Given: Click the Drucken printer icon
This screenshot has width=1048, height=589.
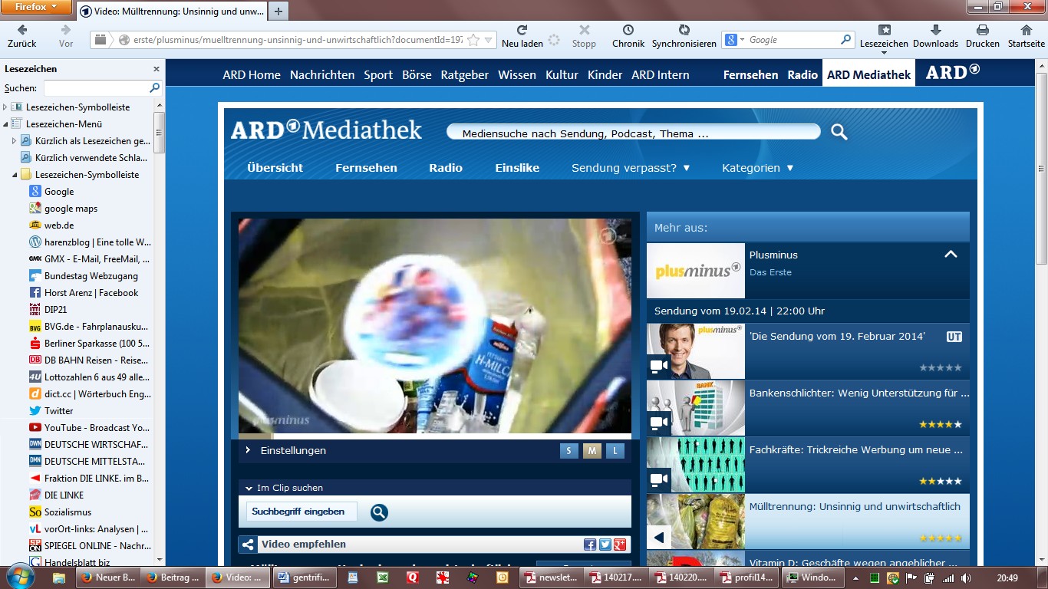Looking at the screenshot, I should [982, 31].
